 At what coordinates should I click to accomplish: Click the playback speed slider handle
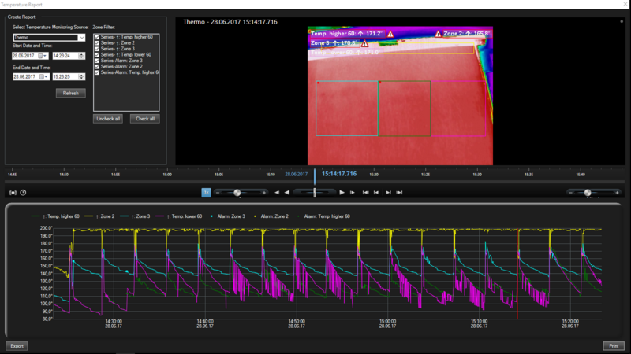[x=237, y=193]
